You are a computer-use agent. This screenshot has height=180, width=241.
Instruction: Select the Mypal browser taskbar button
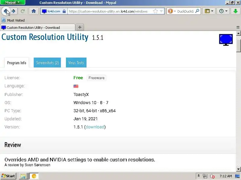34,176
